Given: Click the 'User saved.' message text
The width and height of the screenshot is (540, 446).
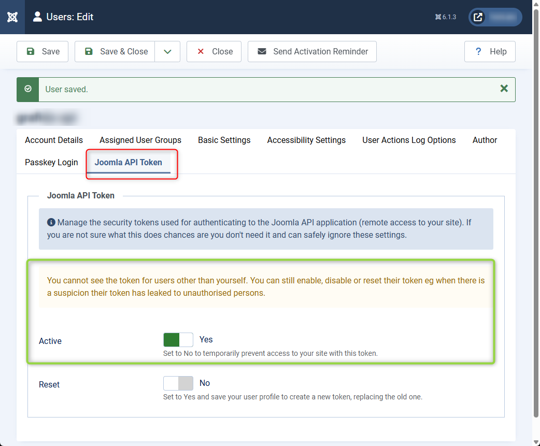Looking at the screenshot, I should click(66, 89).
